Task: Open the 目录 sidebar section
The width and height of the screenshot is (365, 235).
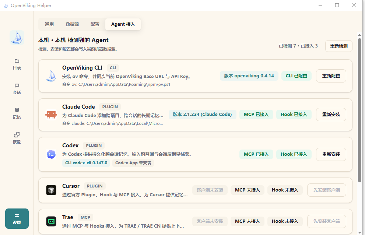Action: click(17, 64)
